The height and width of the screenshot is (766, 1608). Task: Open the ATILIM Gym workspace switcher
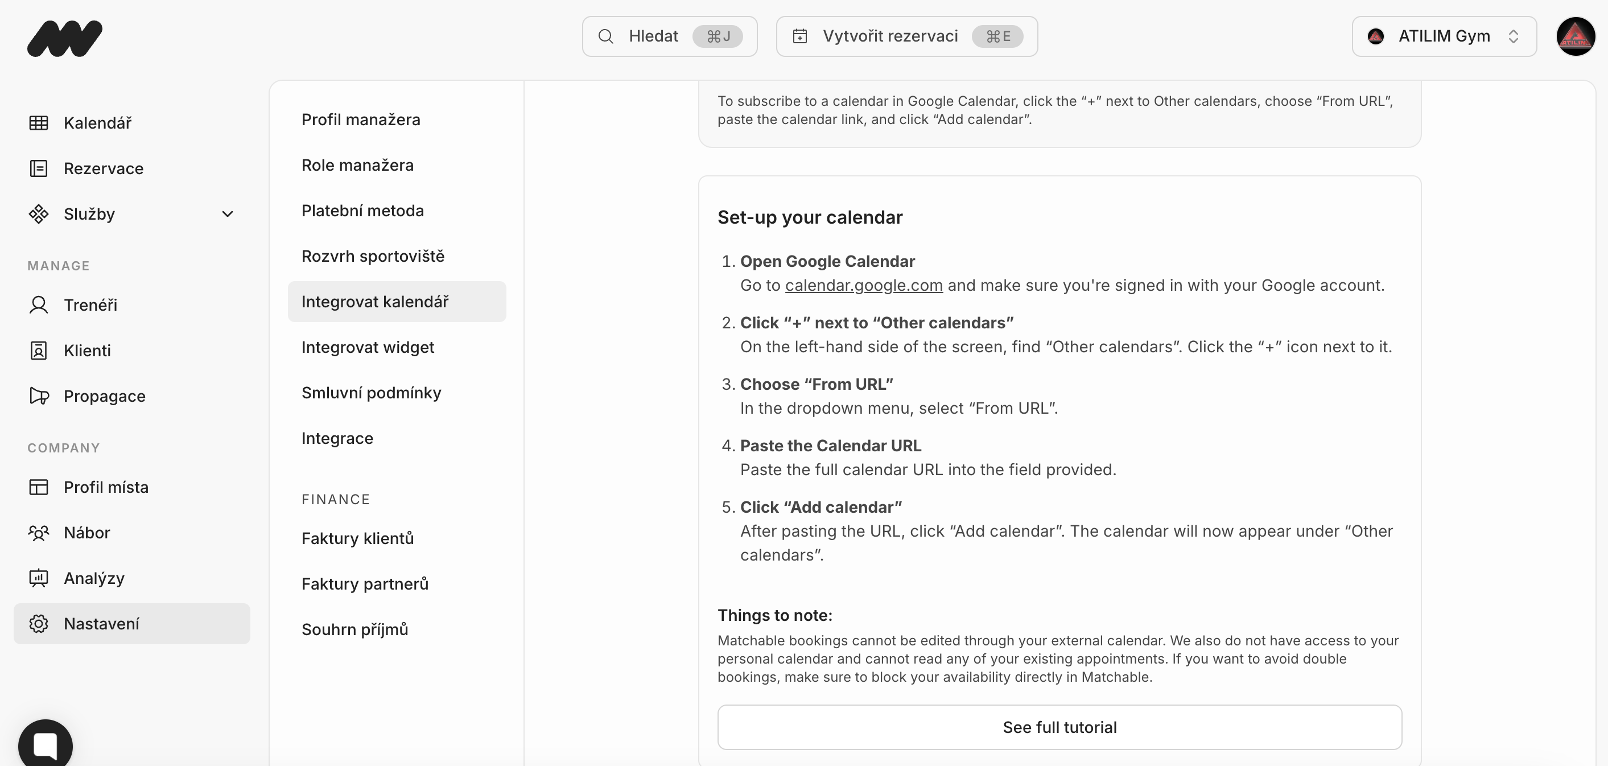[x=1444, y=36]
